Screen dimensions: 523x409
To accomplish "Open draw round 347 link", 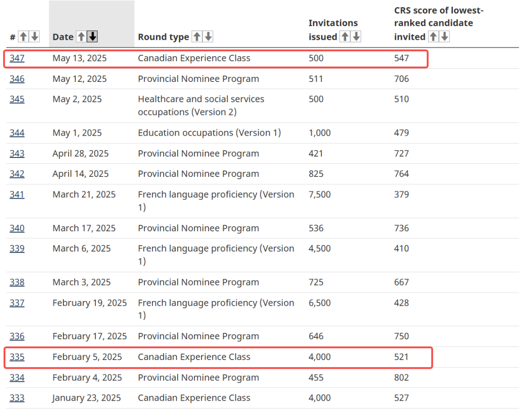I will 17,58.
